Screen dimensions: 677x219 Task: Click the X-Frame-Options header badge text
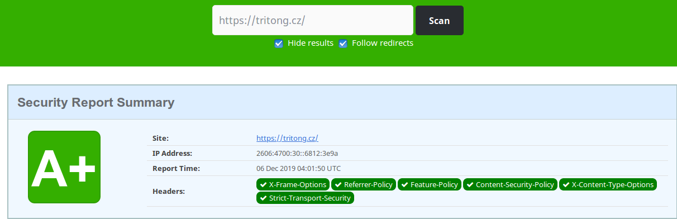(x=298, y=184)
